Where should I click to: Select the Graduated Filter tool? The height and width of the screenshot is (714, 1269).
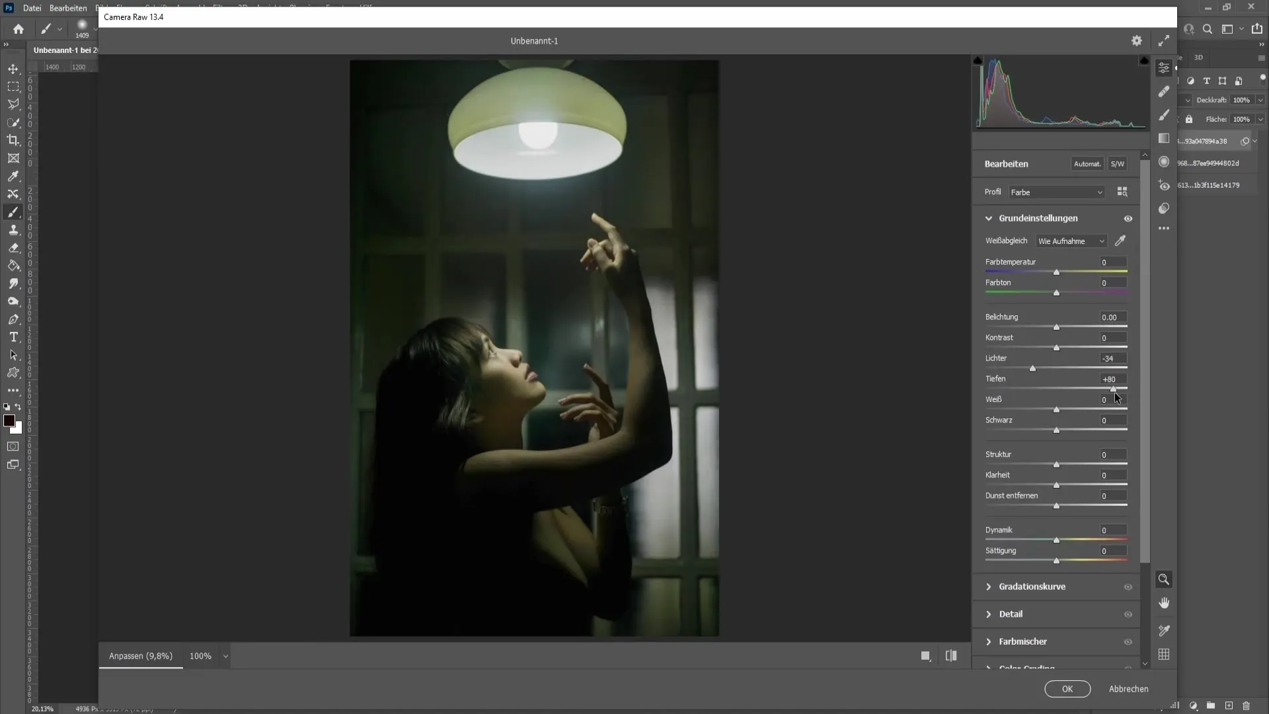(x=1164, y=138)
